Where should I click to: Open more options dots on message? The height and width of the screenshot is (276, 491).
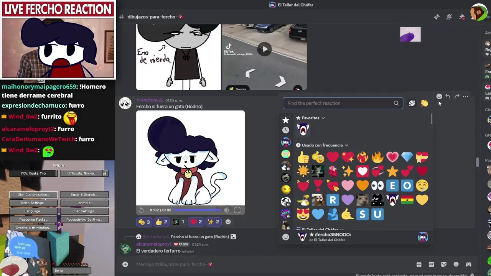465,97
